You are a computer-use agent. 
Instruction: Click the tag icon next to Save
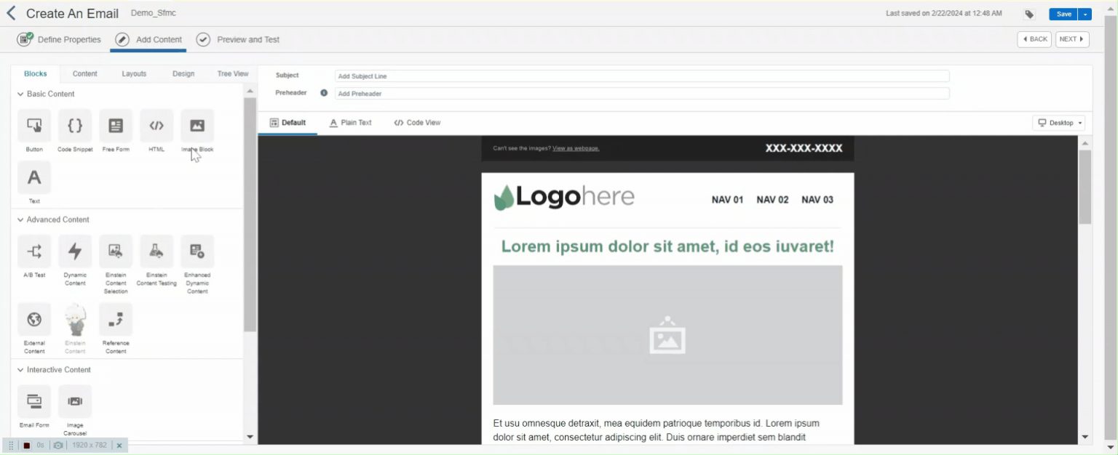tap(1029, 14)
